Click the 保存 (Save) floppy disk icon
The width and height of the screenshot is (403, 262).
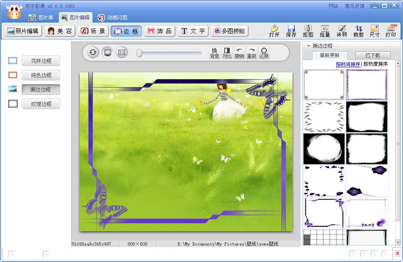[x=291, y=31]
